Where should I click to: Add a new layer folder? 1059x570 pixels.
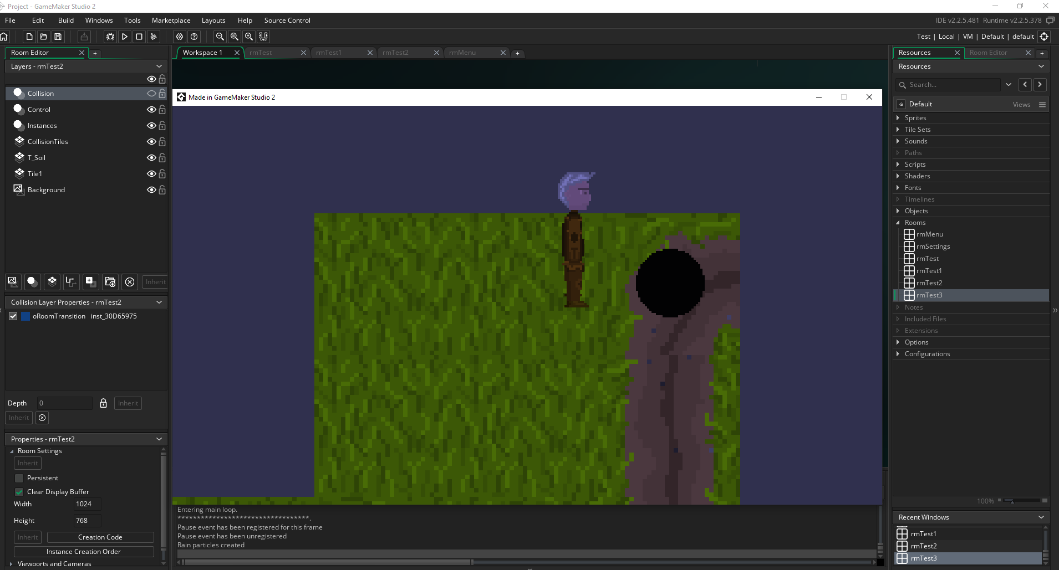tap(110, 281)
